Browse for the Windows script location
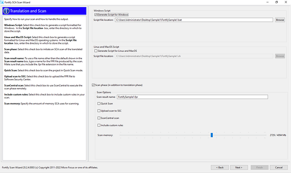 [280, 20]
